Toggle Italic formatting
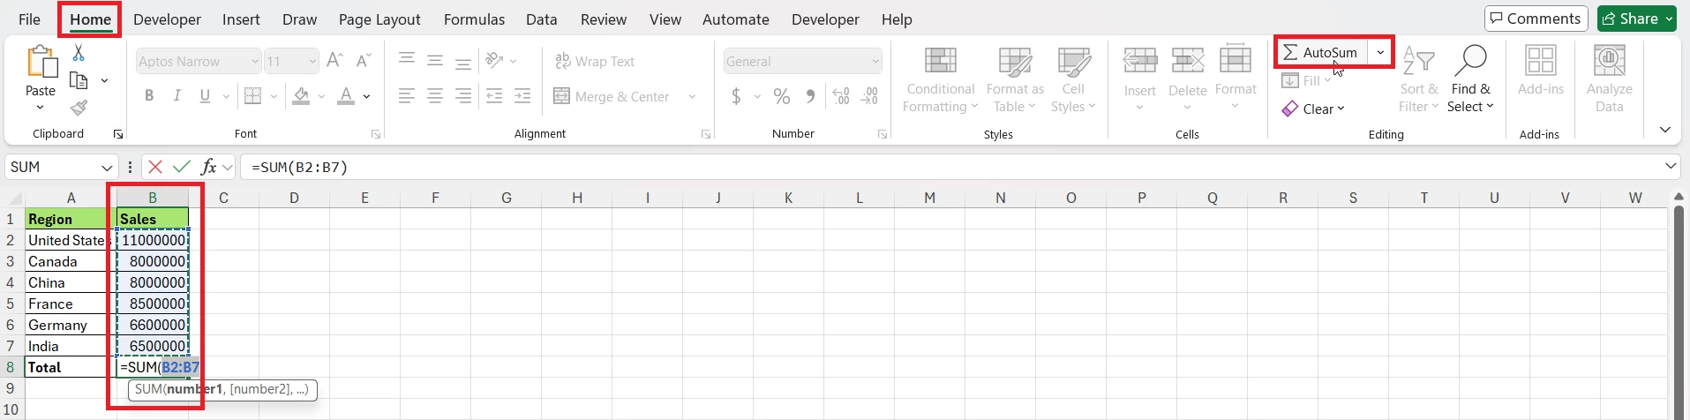 click(x=177, y=96)
